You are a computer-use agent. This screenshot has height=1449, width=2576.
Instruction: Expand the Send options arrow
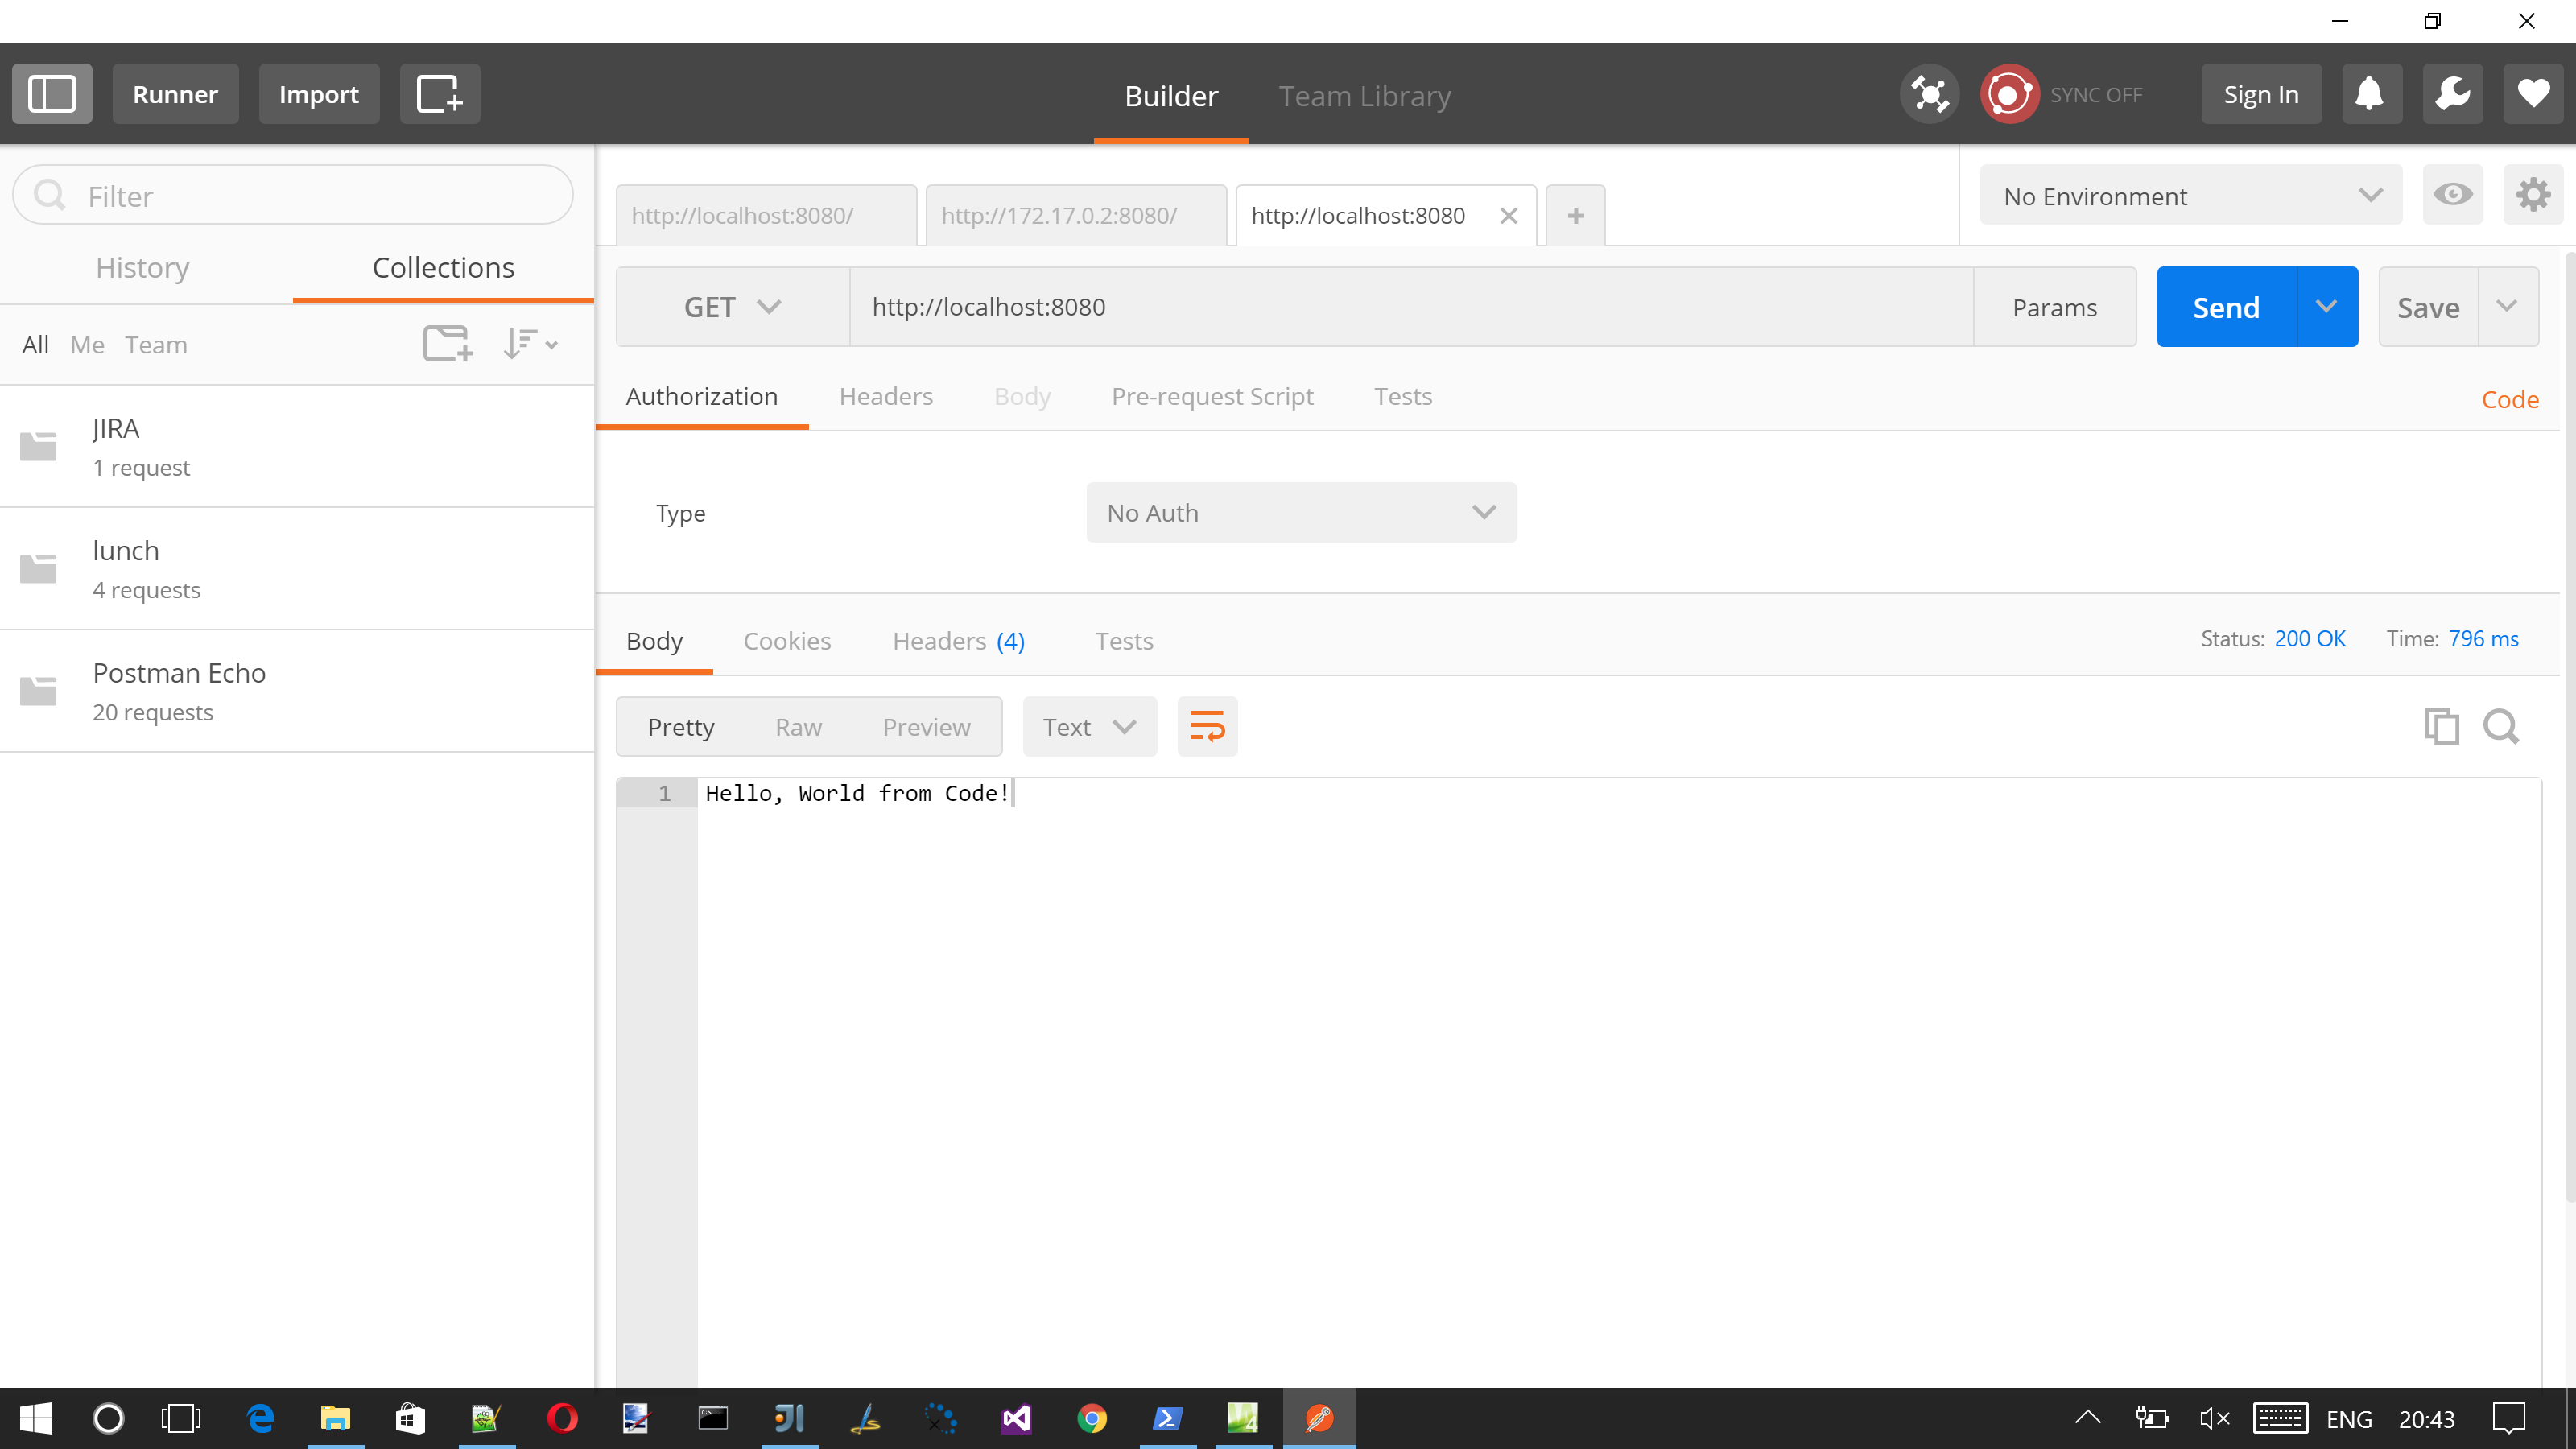click(2327, 307)
